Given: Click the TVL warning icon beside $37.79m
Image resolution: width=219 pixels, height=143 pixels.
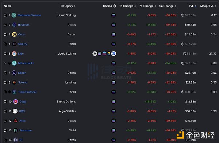Looking at the screenshot, I should pos(182,44).
